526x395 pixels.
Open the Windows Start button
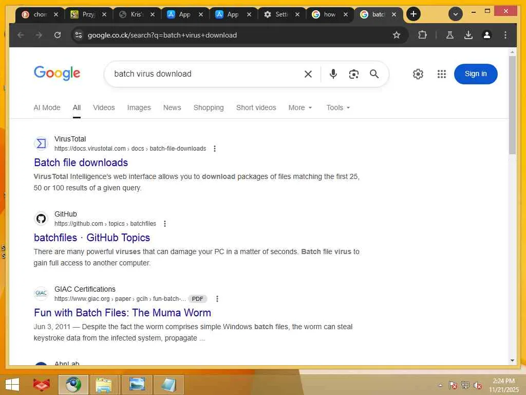click(12, 385)
